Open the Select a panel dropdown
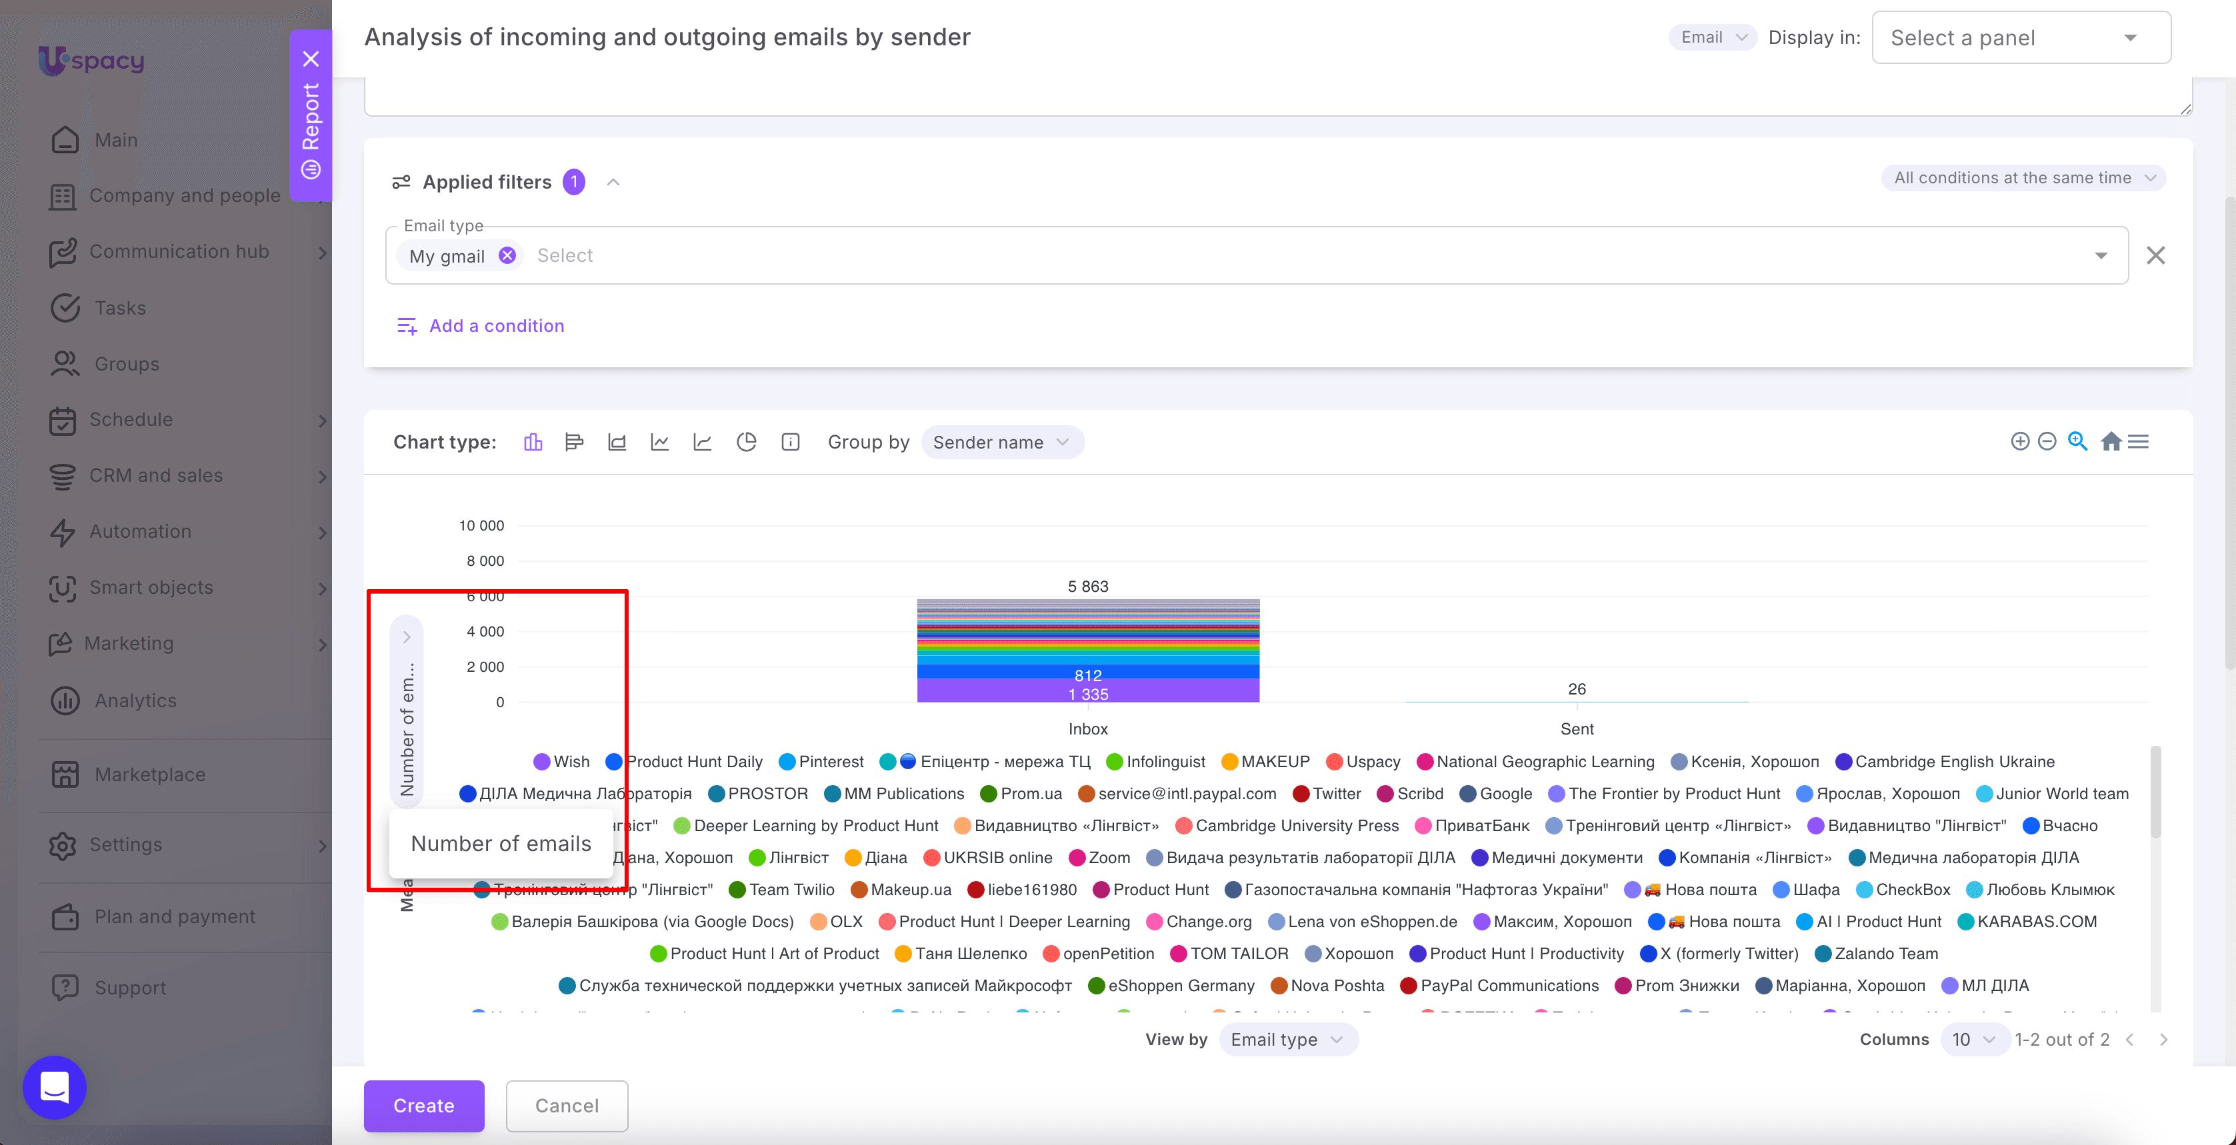 [2021, 37]
